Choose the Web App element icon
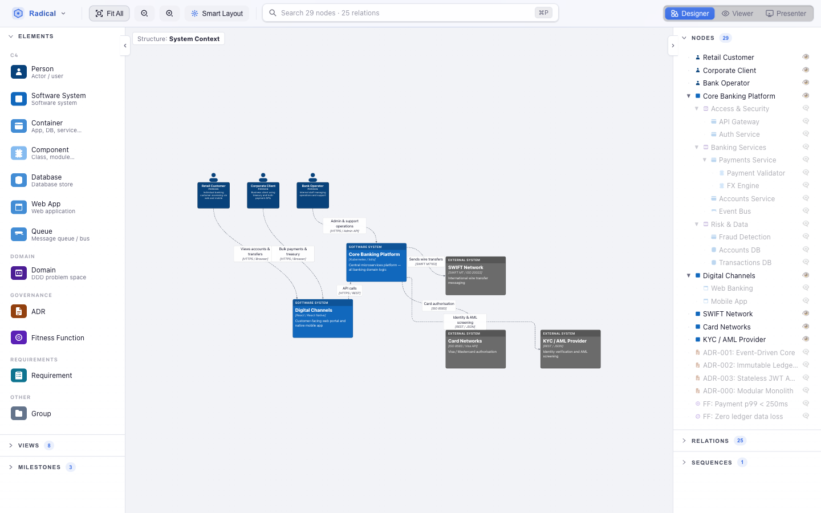 (19, 207)
